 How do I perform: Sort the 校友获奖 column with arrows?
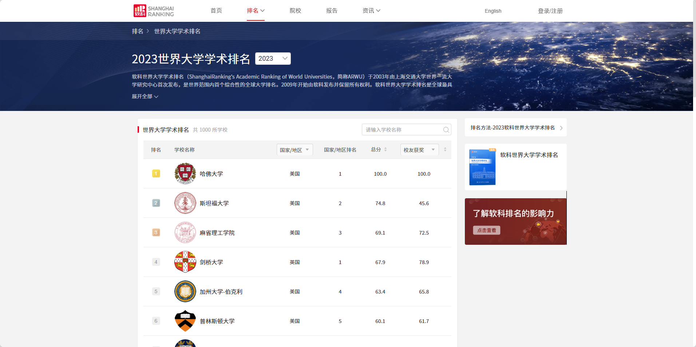445,149
